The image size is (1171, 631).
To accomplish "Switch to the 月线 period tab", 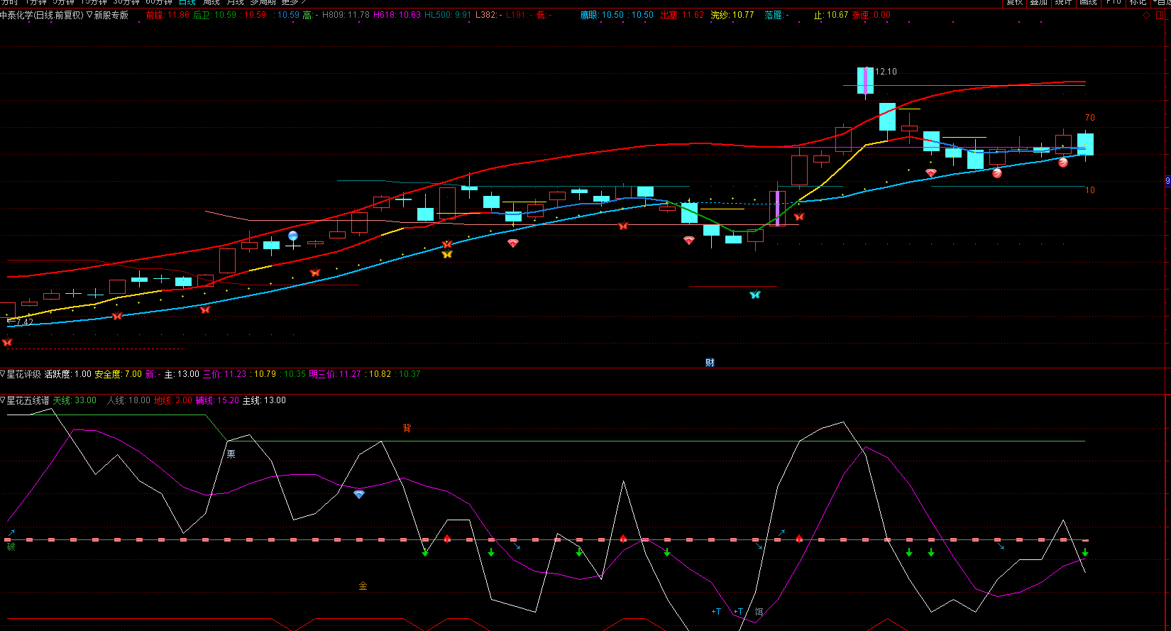I will click(x=235, y=3).
